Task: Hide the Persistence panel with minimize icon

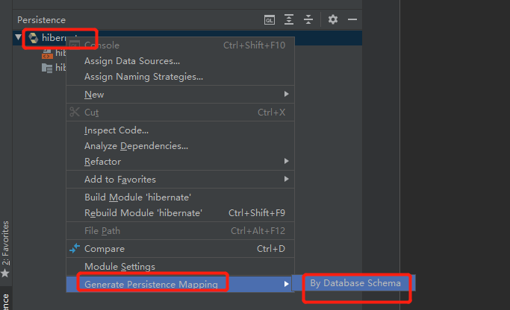Action: point(352,20)
